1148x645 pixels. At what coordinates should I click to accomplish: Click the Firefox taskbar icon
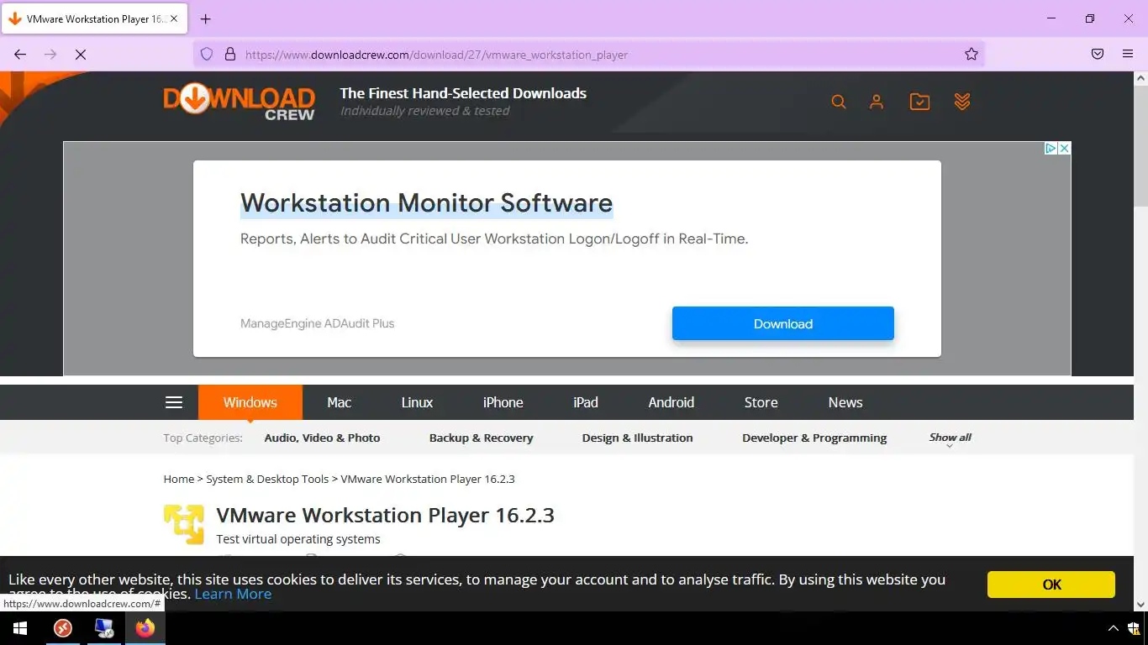[145, 628]
